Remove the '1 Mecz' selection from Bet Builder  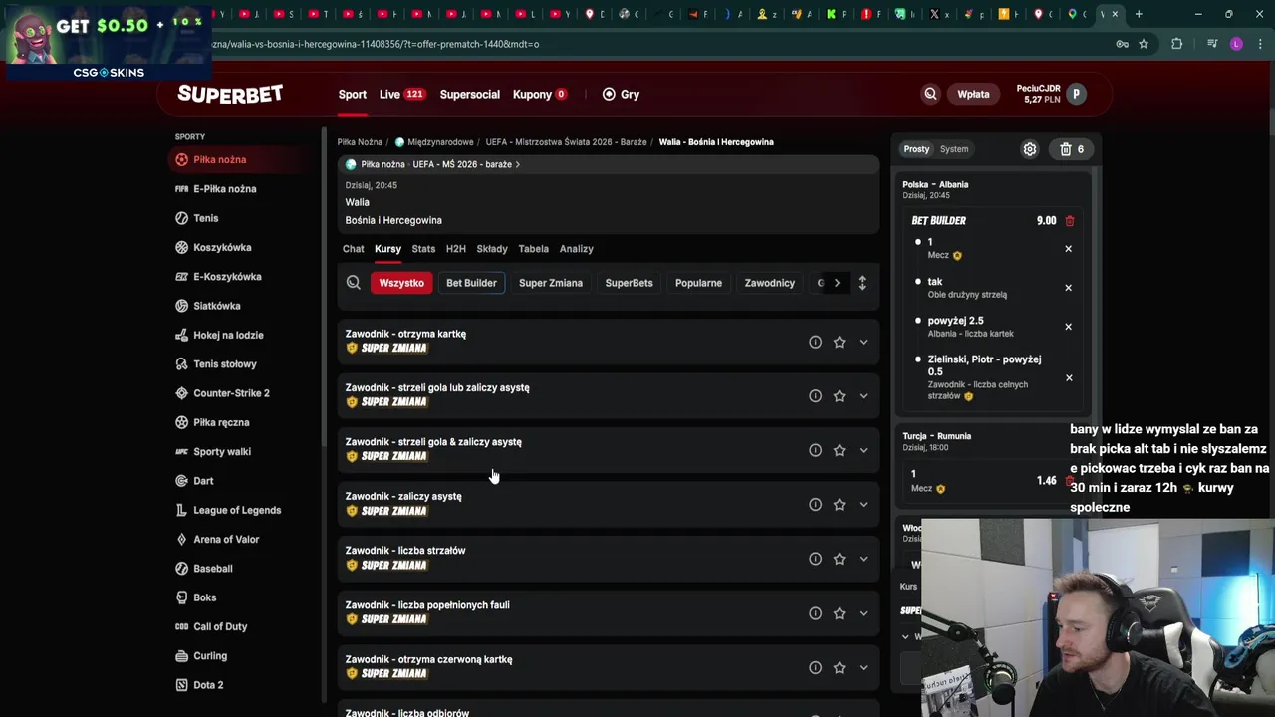coord(1068,249)
